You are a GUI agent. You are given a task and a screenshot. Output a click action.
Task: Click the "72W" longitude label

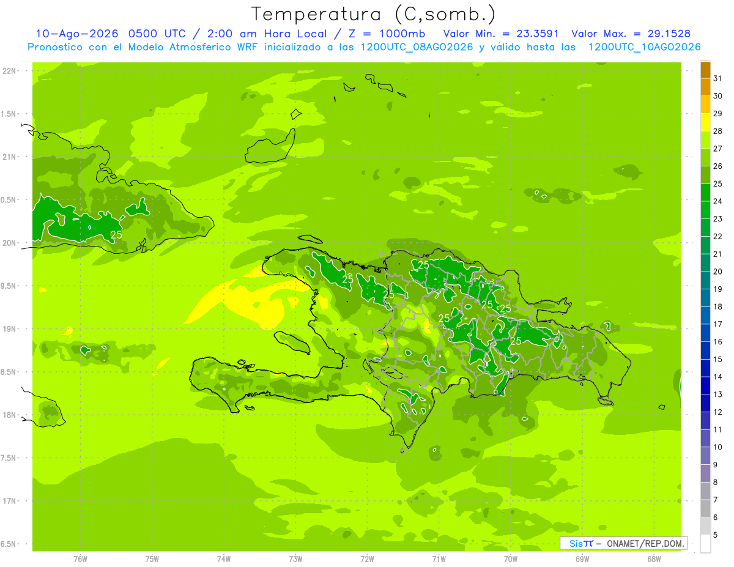tap(367, 559)
